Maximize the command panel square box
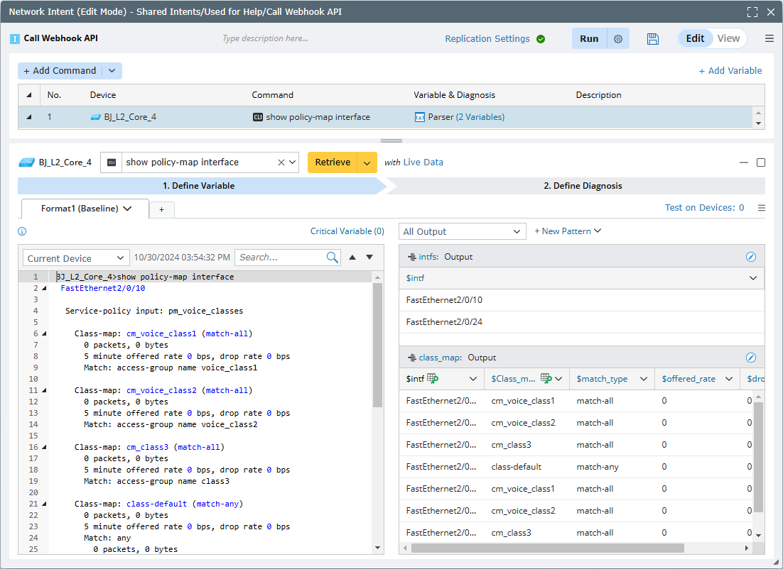Screen dimensions: 783x569 pos(761,162)
